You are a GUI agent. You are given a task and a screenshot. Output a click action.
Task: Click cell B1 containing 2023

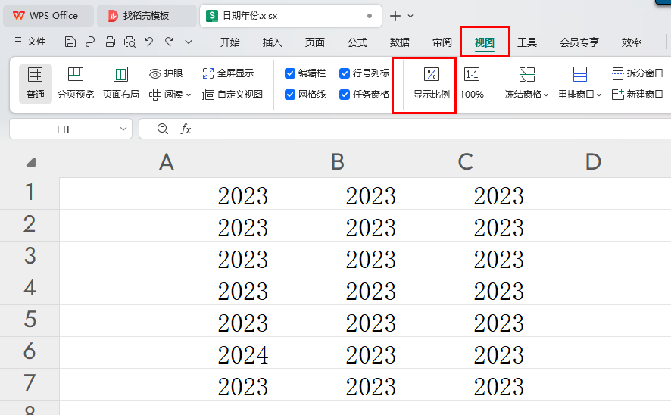337,194
